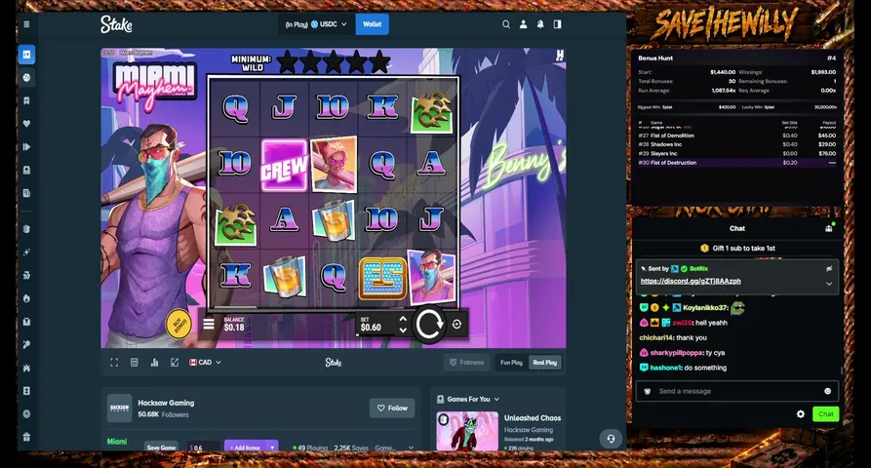Viewport: 871px width, 468px height.
Task: Select the Slayers Inc bonus row
Action: pyautogui.click(x=737, y=153)
